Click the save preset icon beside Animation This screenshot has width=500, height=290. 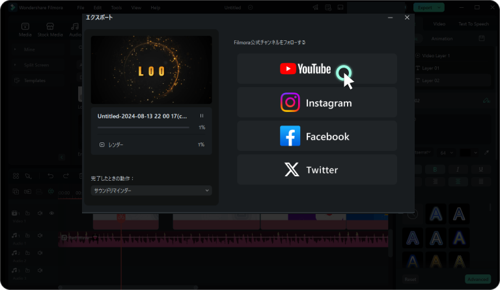[x=482, y=38]
